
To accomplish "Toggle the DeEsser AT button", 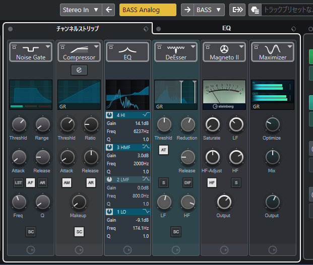I will tap(164, 150).
